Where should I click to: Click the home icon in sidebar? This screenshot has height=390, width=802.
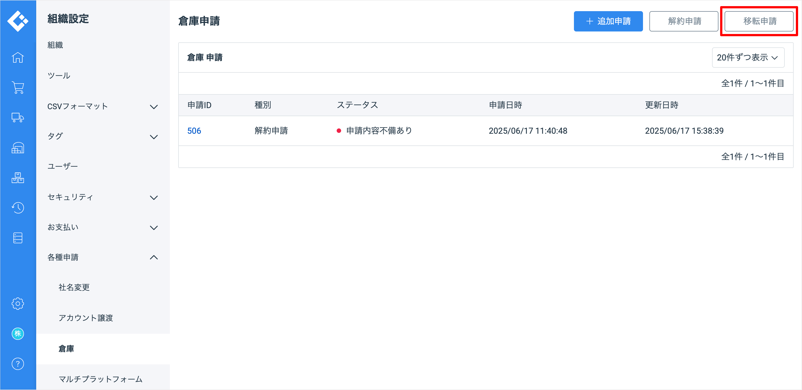pyautogui.click(x=18, y=58)
